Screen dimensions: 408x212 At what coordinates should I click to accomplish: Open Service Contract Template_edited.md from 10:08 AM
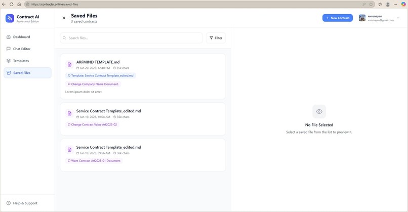click(108, 111)
